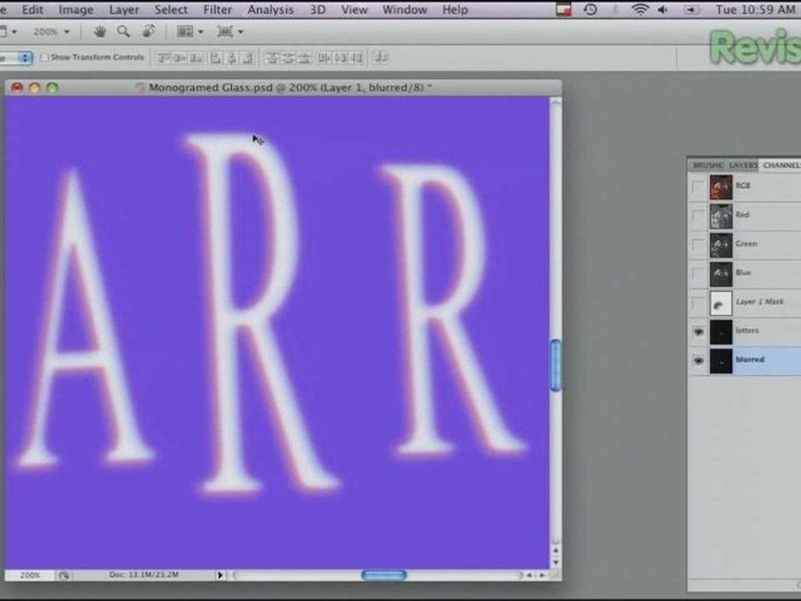This screenshot has width=801, height=601.
Task: Select the letters alpha channel
Action: pyautogui.click(x=745, y=331)
